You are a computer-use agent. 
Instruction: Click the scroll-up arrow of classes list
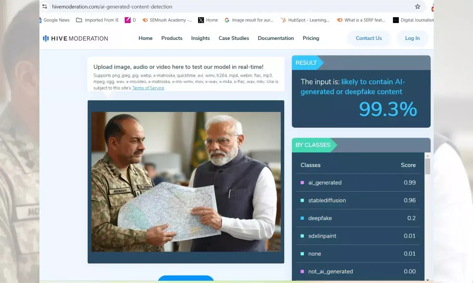427,156
